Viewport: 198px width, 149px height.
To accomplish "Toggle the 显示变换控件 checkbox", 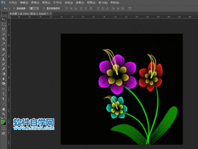I will point(44,8).
